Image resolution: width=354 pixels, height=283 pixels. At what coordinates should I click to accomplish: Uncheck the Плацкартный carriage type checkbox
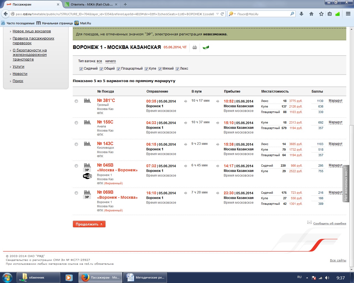[x=118, y=69]
